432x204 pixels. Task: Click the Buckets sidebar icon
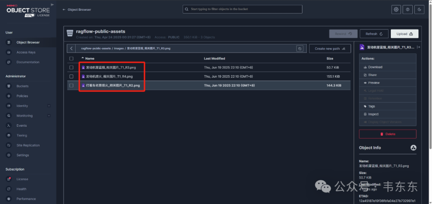coord(9,86)
